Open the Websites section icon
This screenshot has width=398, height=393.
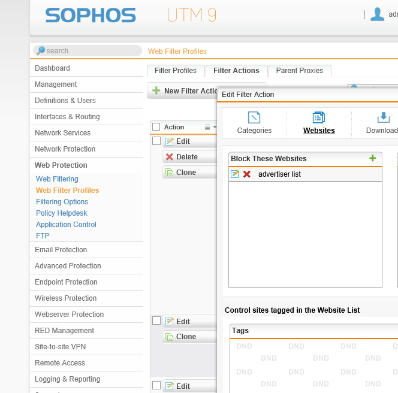319,117
